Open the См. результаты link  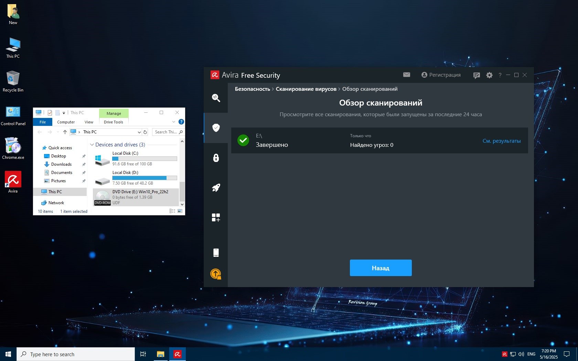coord(501,141)
